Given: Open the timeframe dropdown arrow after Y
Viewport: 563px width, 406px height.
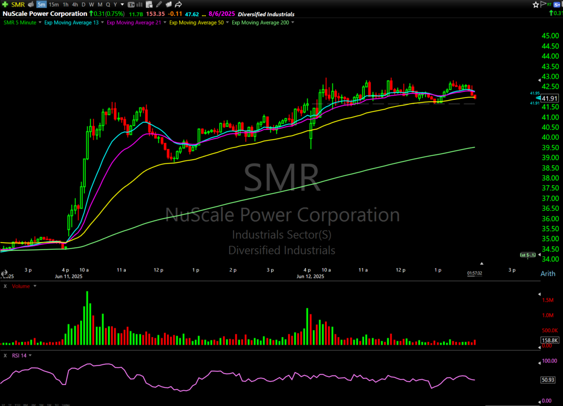Looking at the screenshot, I should [122, 4].
